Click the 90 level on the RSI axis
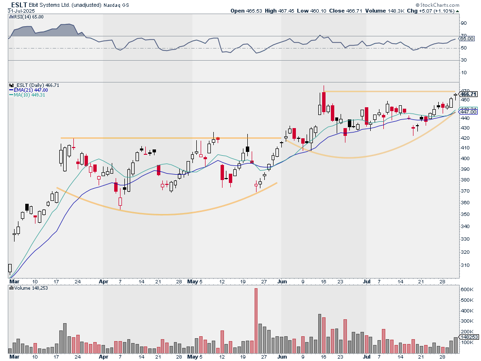The width and height of the screenshot is (481, 361). (x=464, y=23)
